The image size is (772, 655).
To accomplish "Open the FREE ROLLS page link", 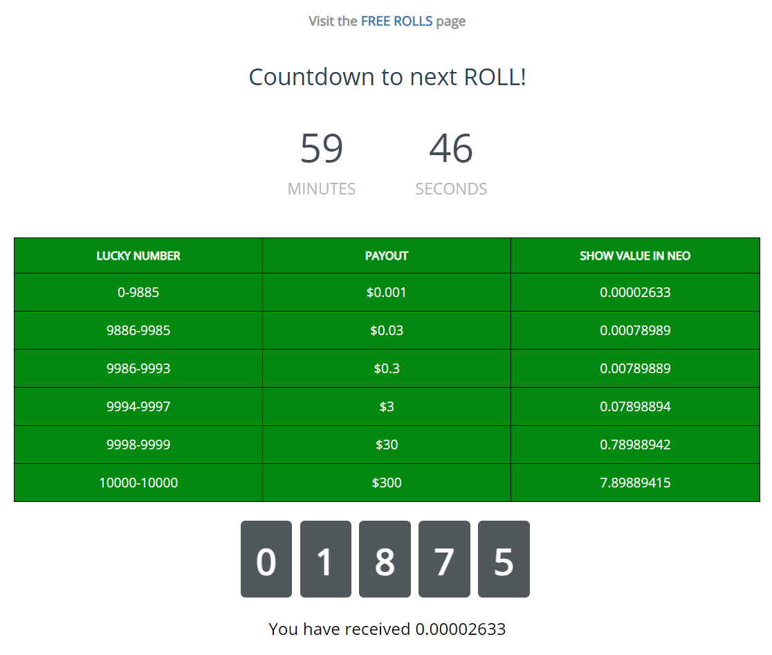I will tap(396, 21).
